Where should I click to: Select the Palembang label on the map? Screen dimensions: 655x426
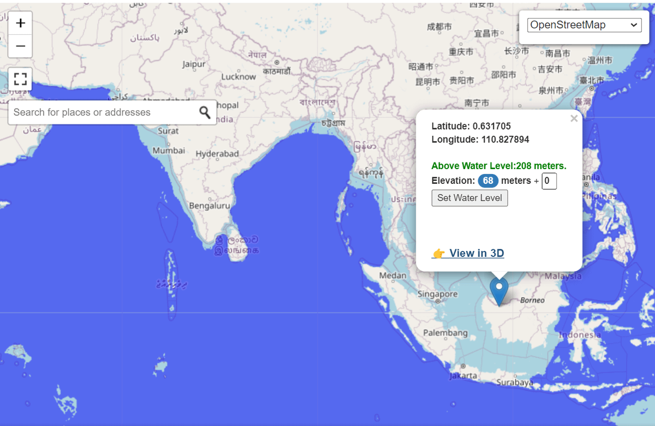pyautogui.click(x=445, y=333)
